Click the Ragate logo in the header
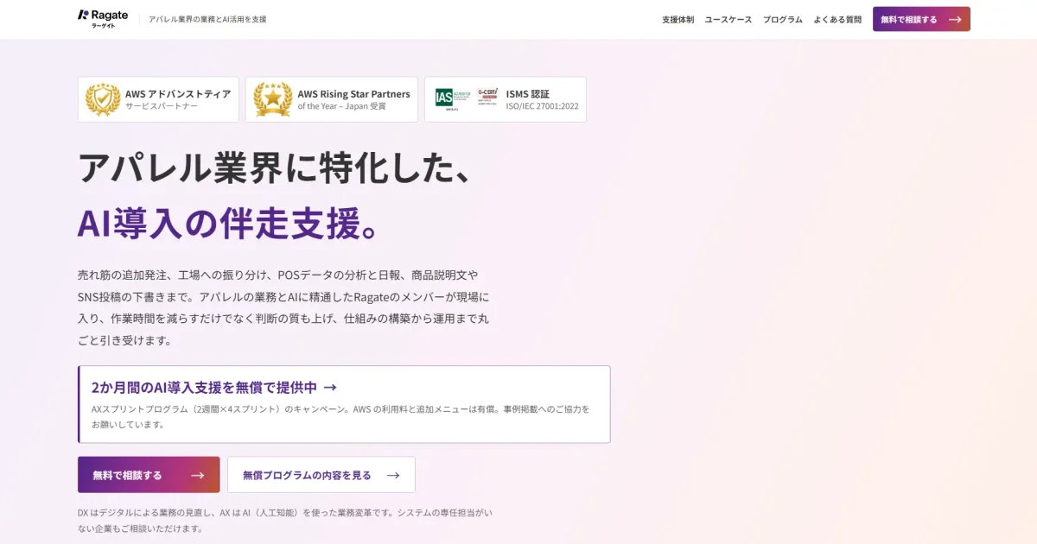This screenshot has width=1037, height=544. click(x=103, y=19)
